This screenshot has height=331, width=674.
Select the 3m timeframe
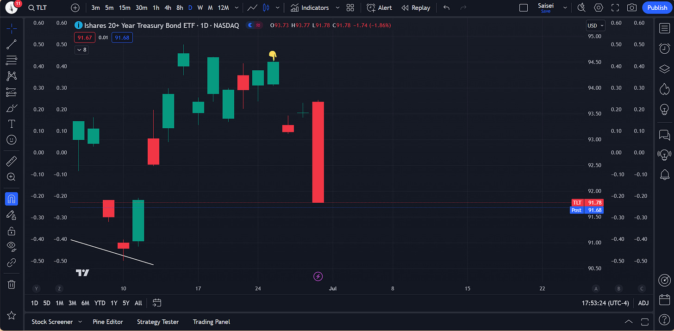click(95, 8)
